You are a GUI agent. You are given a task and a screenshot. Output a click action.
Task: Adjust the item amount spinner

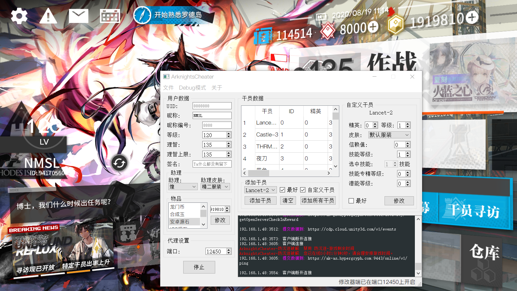(227, 209)
